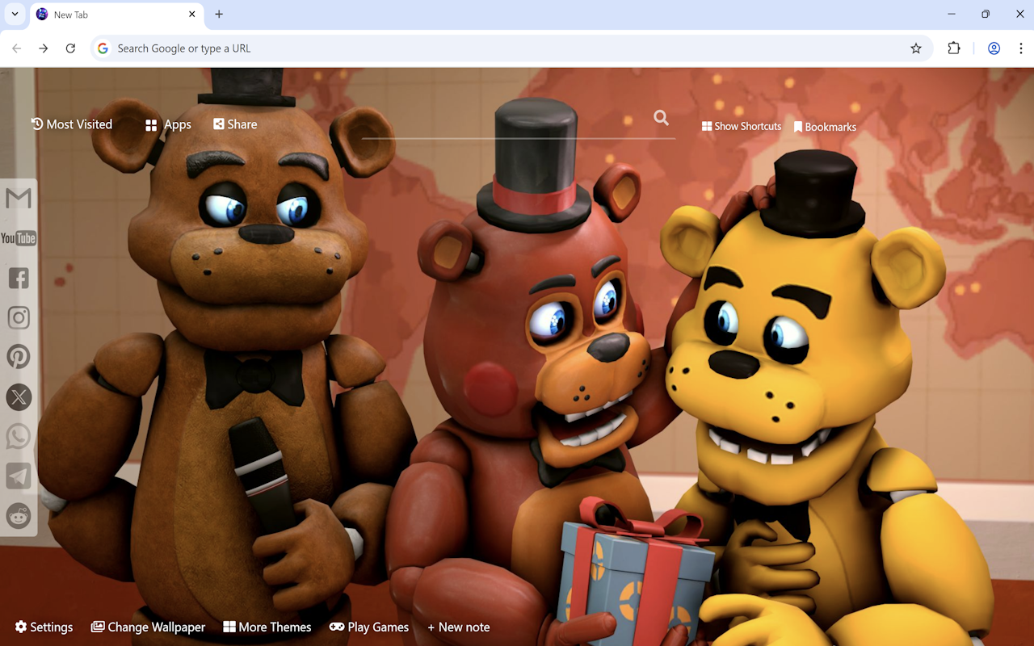Open Instagram from the sidebar
The image size is (1034, 646).
click(x=18, y=317)
